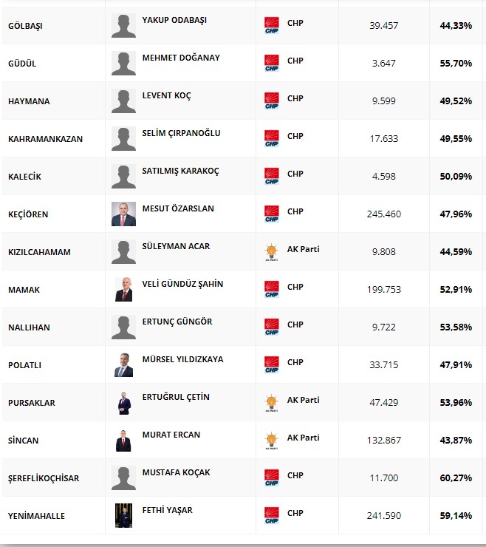
Task: Click the CHP logo in the Yenimahalle row
Action: pos(272,516)
